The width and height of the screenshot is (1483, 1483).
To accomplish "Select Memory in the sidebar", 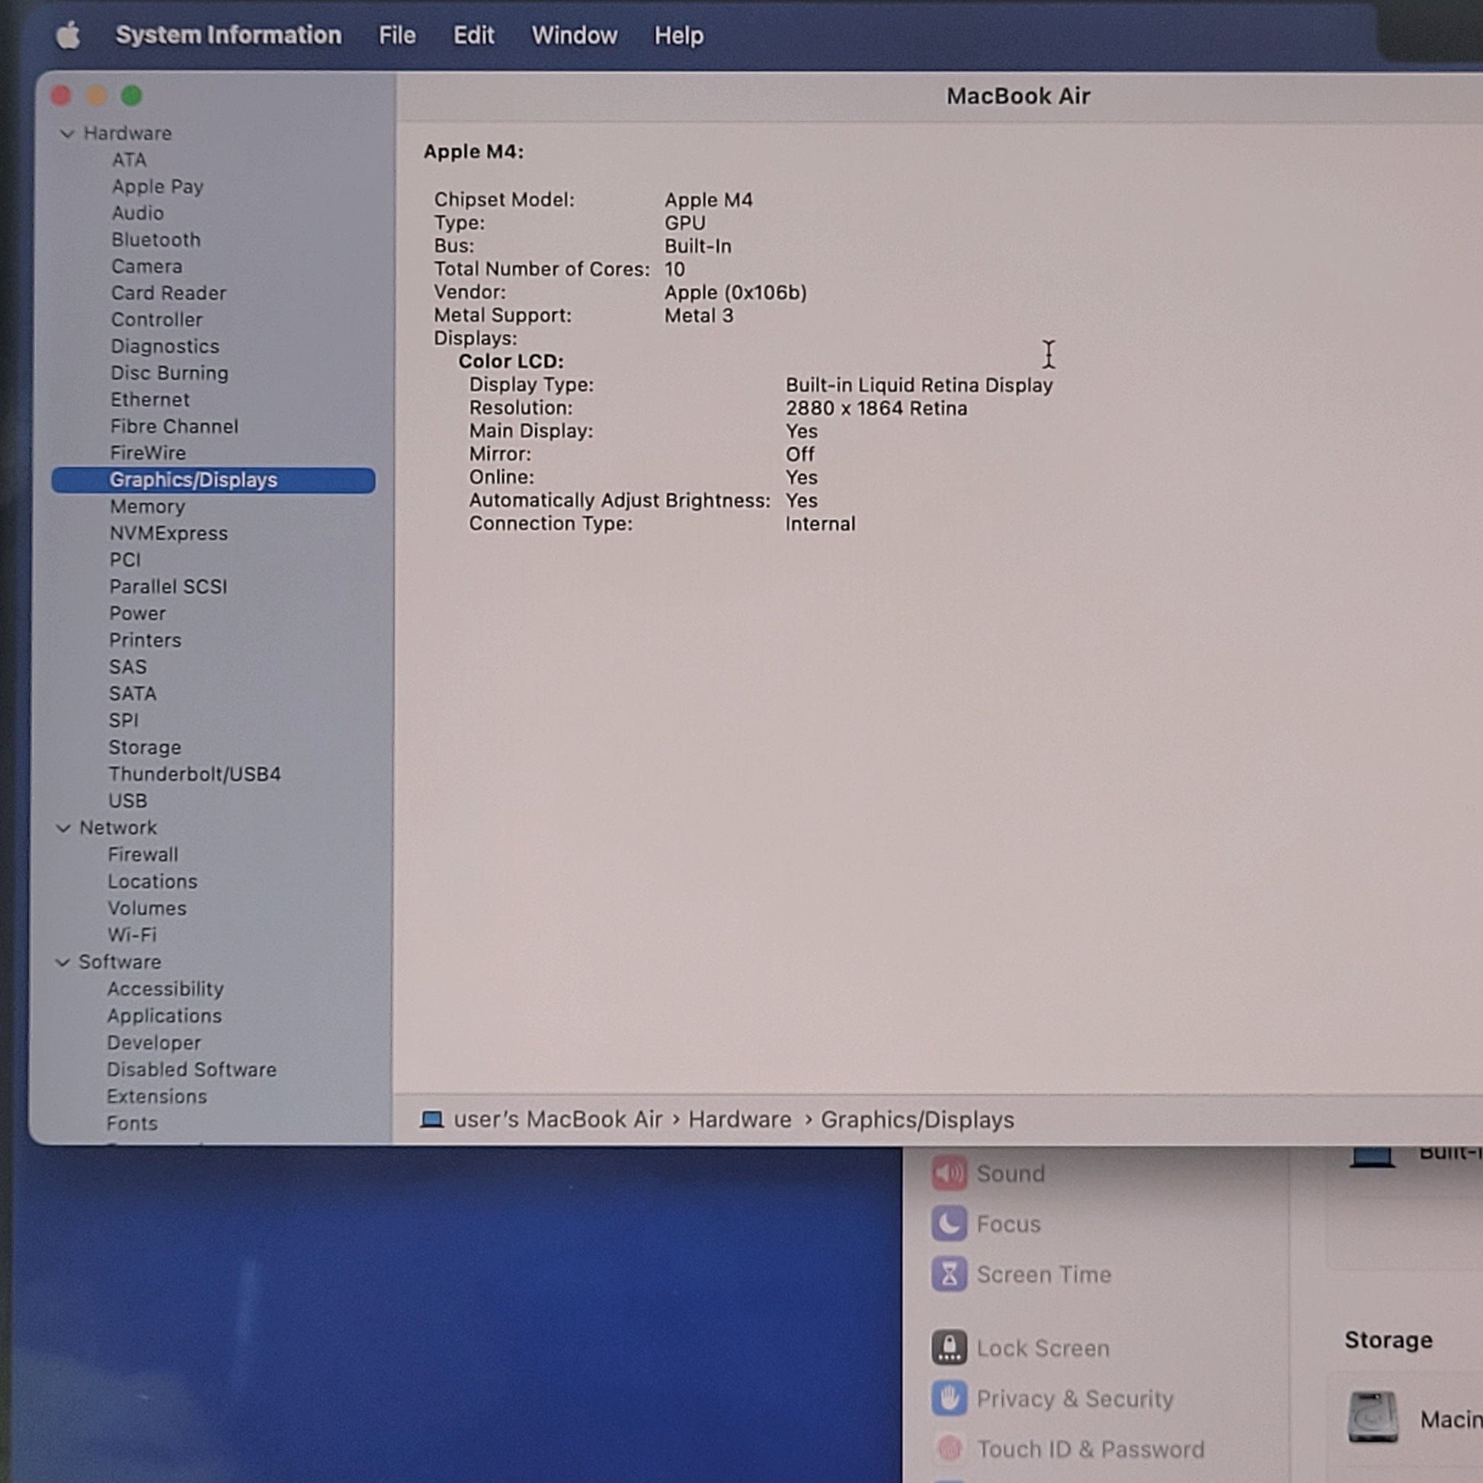I will pos(147,507).
